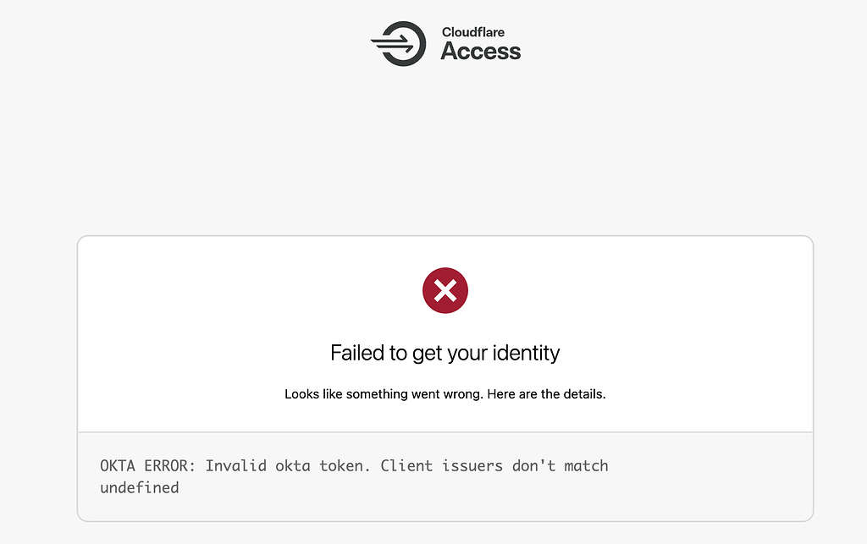Click the word "Failed" in the heading
This screenshot has height=544, width=867.
tap(356, 353)
